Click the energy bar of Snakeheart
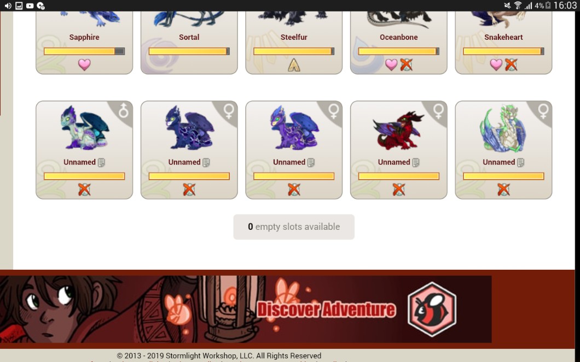This screenshot has width=580, height=362. (503, 51)
